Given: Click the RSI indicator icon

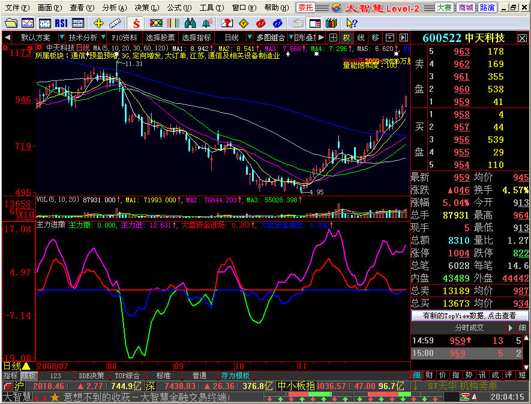Looking at the screenshot, I should pos(61,23).
